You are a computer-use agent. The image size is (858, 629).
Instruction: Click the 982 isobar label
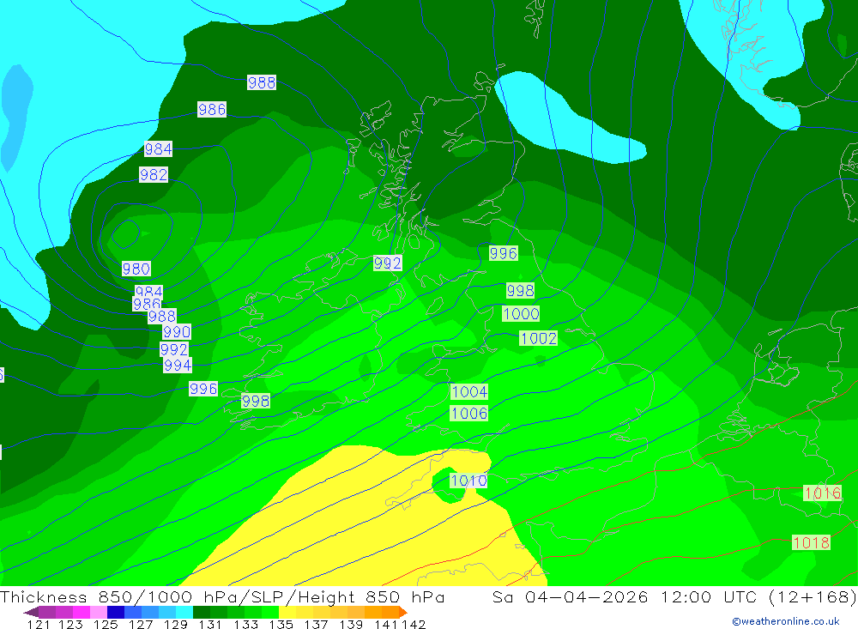click(x=154, y=175)
